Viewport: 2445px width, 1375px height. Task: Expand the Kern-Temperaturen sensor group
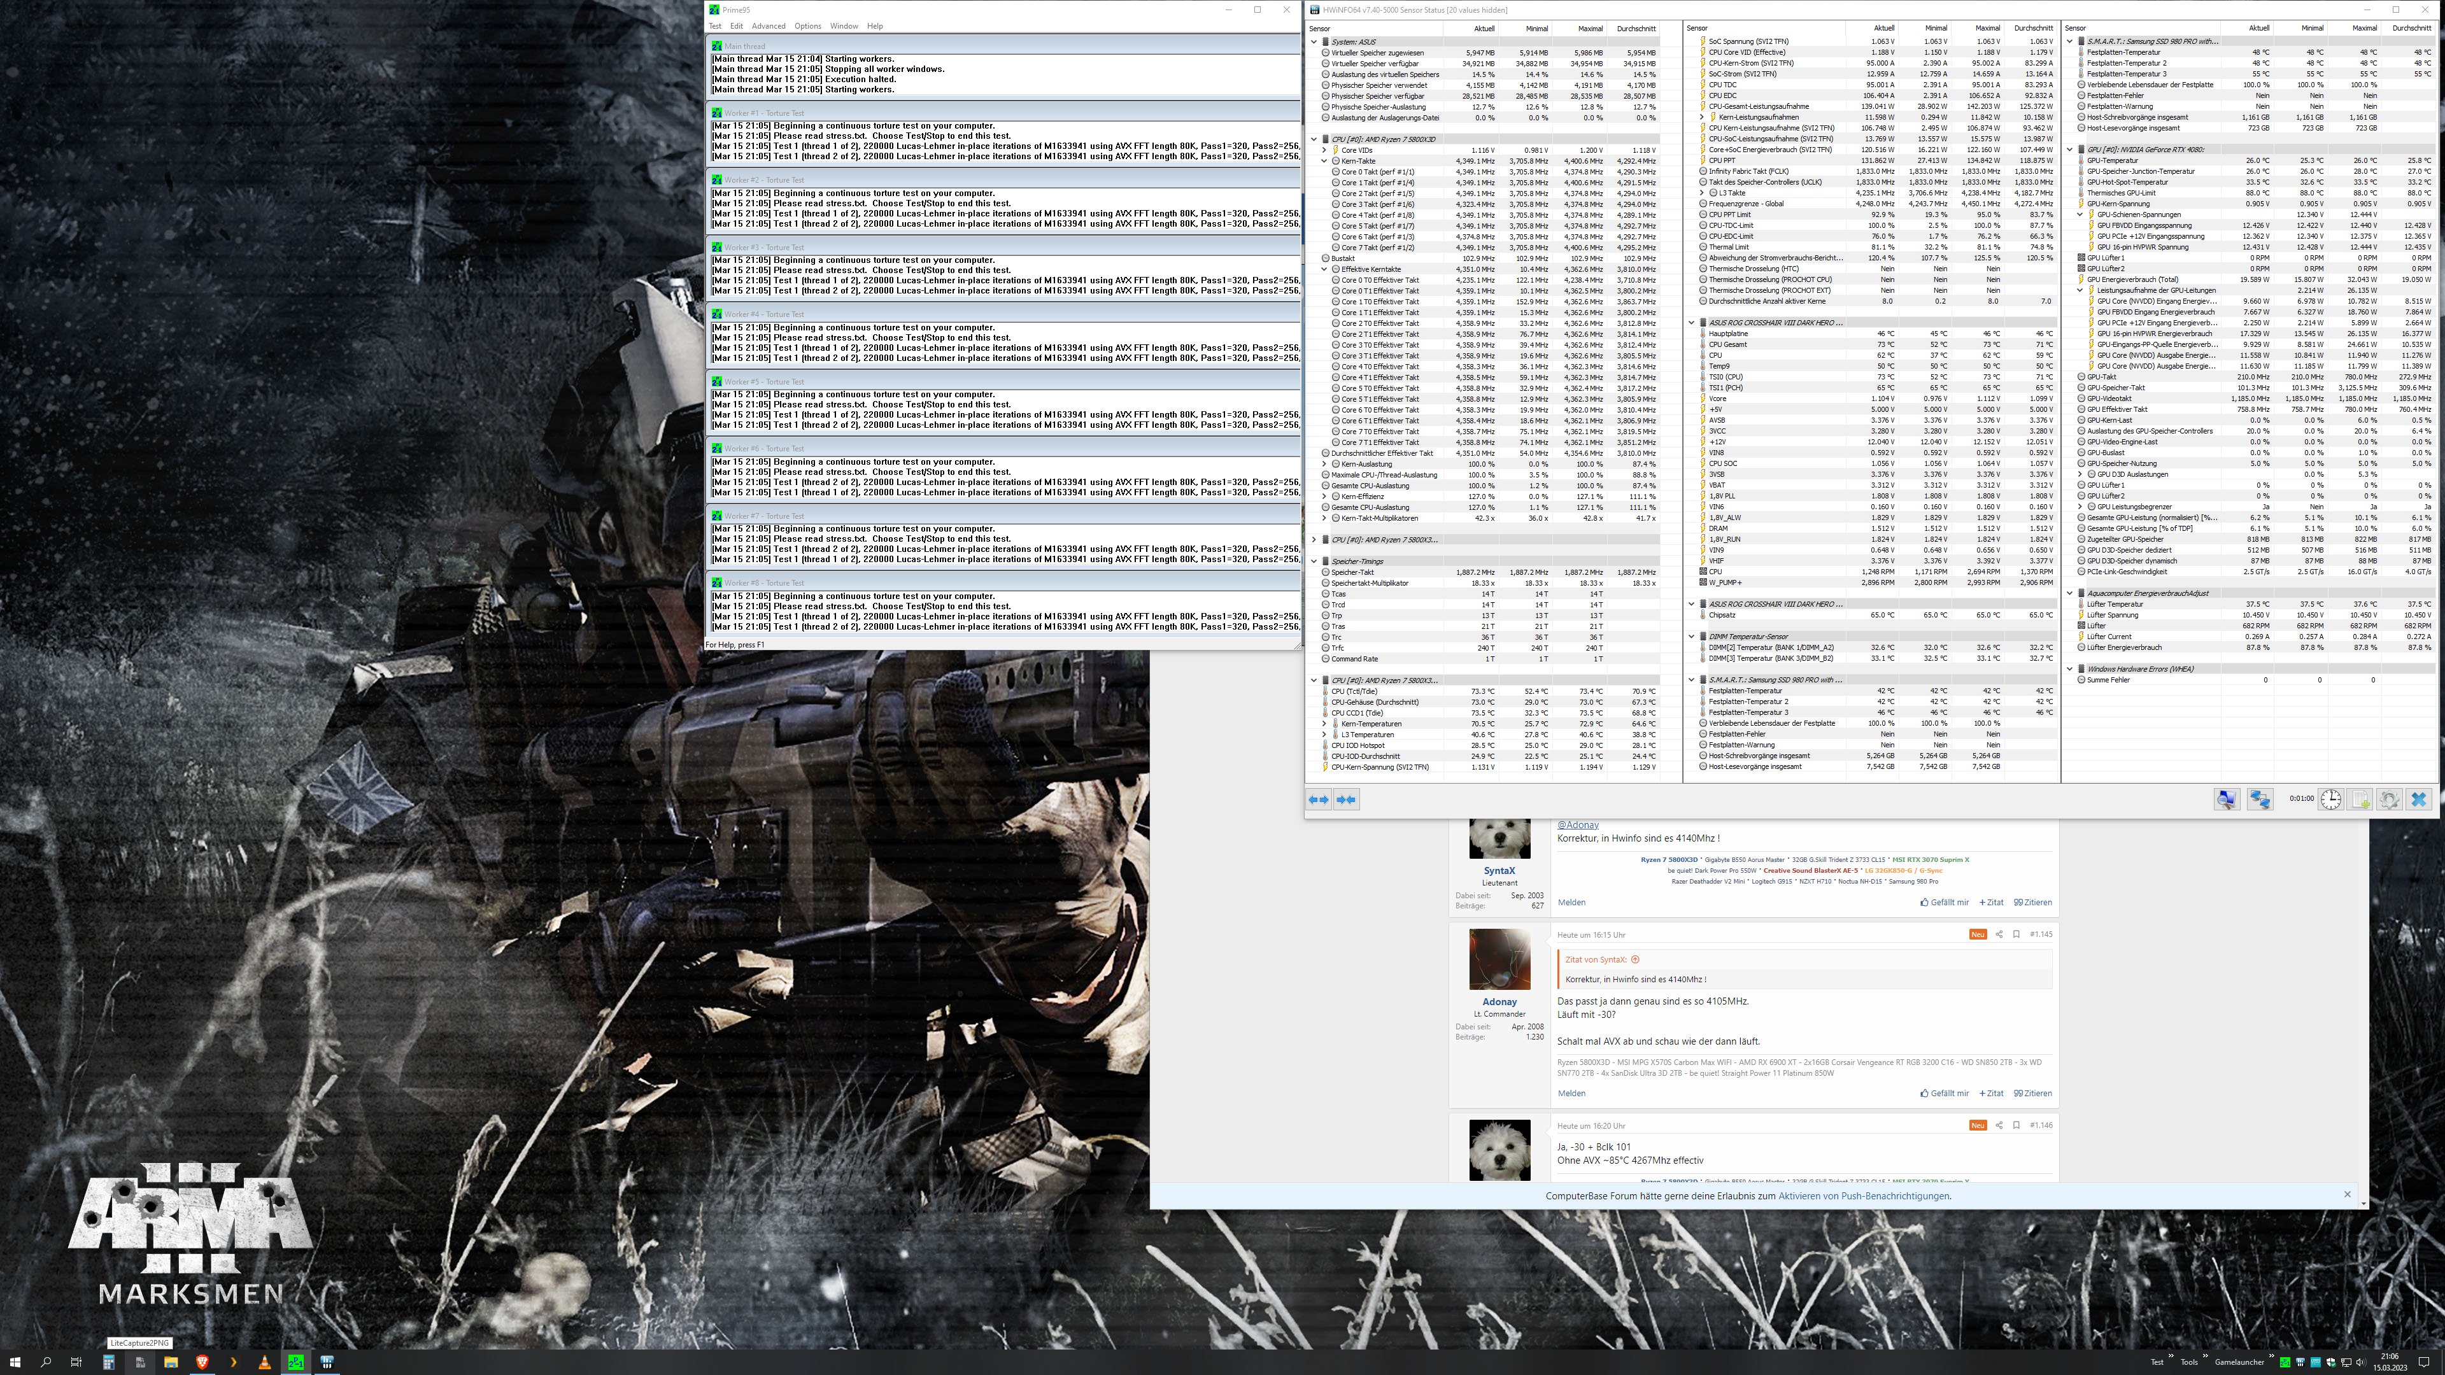[x=1324, y=724]
